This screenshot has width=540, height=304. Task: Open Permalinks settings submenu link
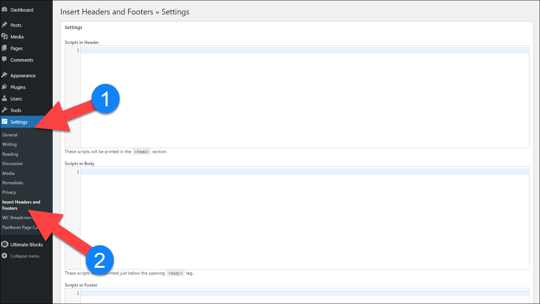[x=13, y=182]
